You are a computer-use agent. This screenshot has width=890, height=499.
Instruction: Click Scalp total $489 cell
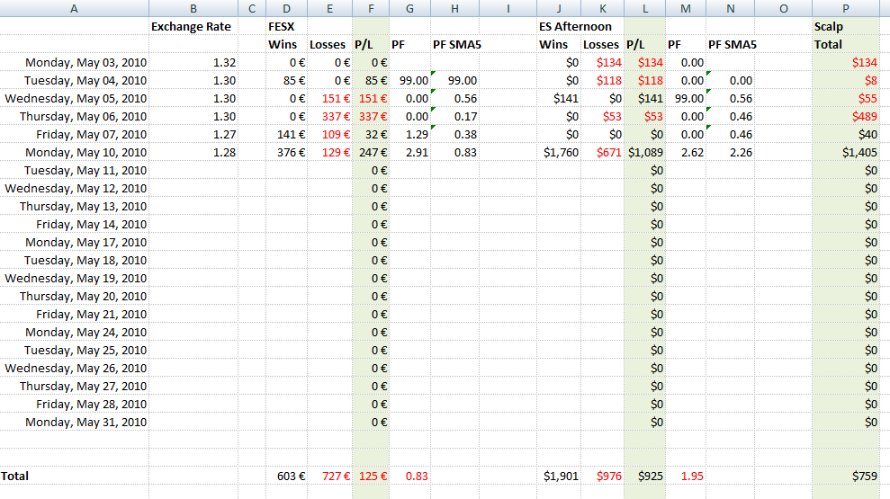846,116
